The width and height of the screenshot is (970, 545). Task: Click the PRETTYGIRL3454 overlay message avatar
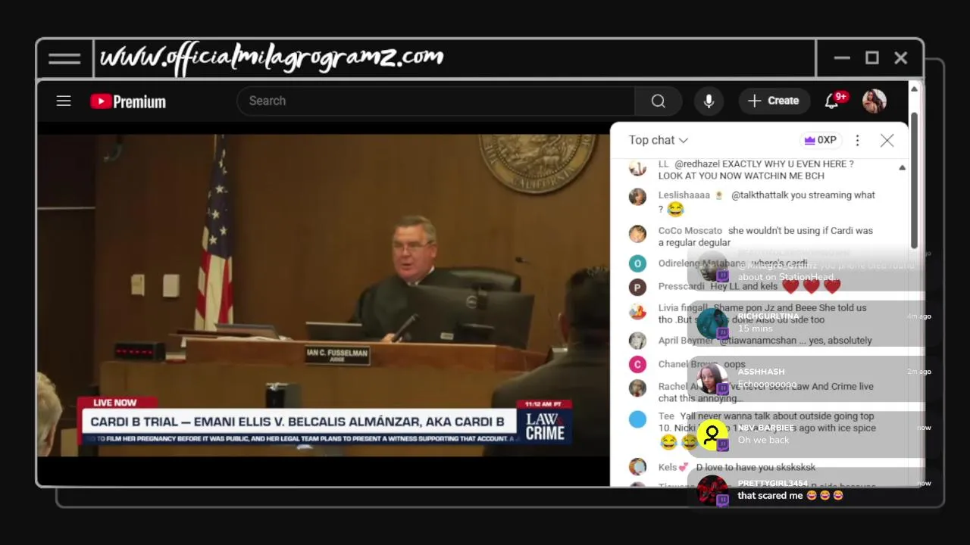[x=712, y=490]
